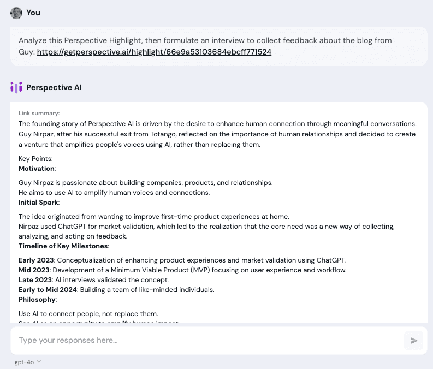The height and width of the screenshot is (369, 433).
Task: Click the chevron arrow next to gpt-4o
Action: coord(39,361)
